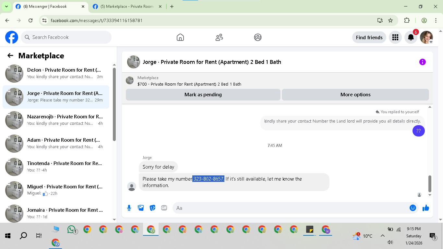Go to the Home feed icon
Screen dimensions: 443x249
[x=180, y=37]
